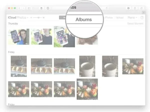
Task: Show all tabs overview icon
Action: click(141, 8)
